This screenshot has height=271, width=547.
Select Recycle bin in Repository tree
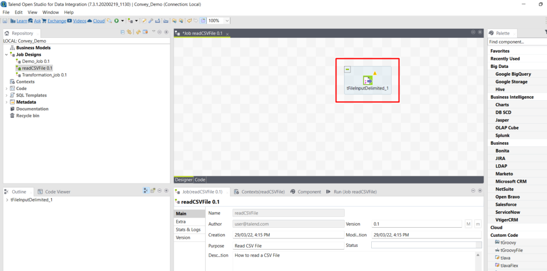point(28,116)
